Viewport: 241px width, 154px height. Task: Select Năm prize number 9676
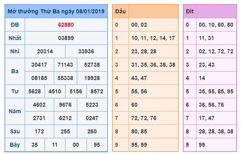click(x=66, y=105)
